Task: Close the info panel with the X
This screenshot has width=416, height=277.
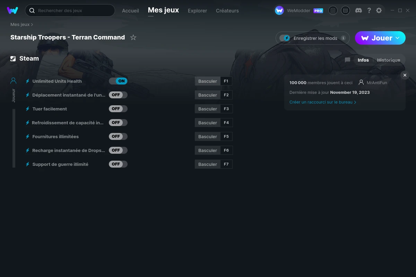Action: tap(405, 75)
